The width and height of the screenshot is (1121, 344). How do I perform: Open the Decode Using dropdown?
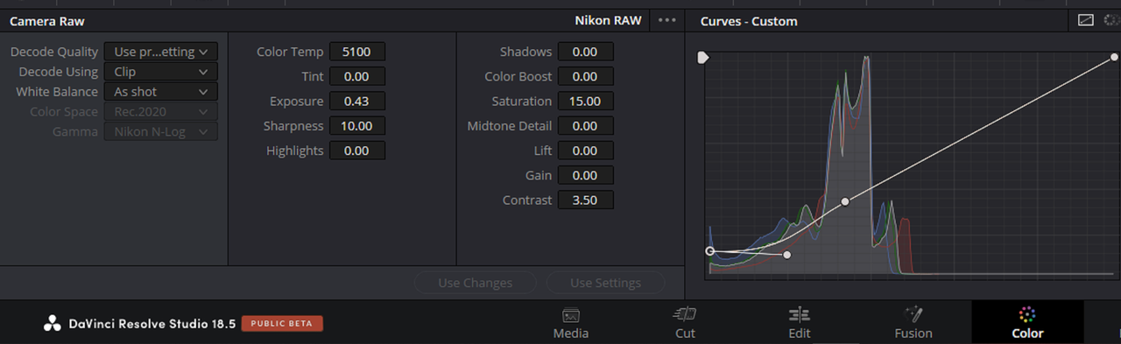161,72
